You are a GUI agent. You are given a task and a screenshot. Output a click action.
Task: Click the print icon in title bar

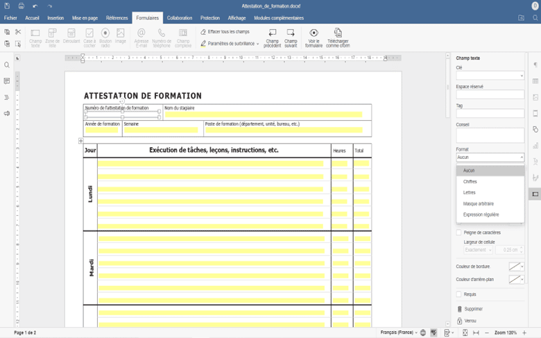coord(22,6)
